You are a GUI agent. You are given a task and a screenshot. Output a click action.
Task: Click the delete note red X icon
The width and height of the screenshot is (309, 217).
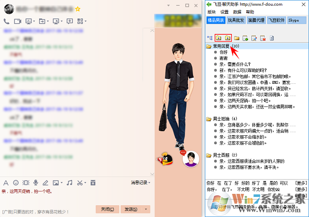263,38
